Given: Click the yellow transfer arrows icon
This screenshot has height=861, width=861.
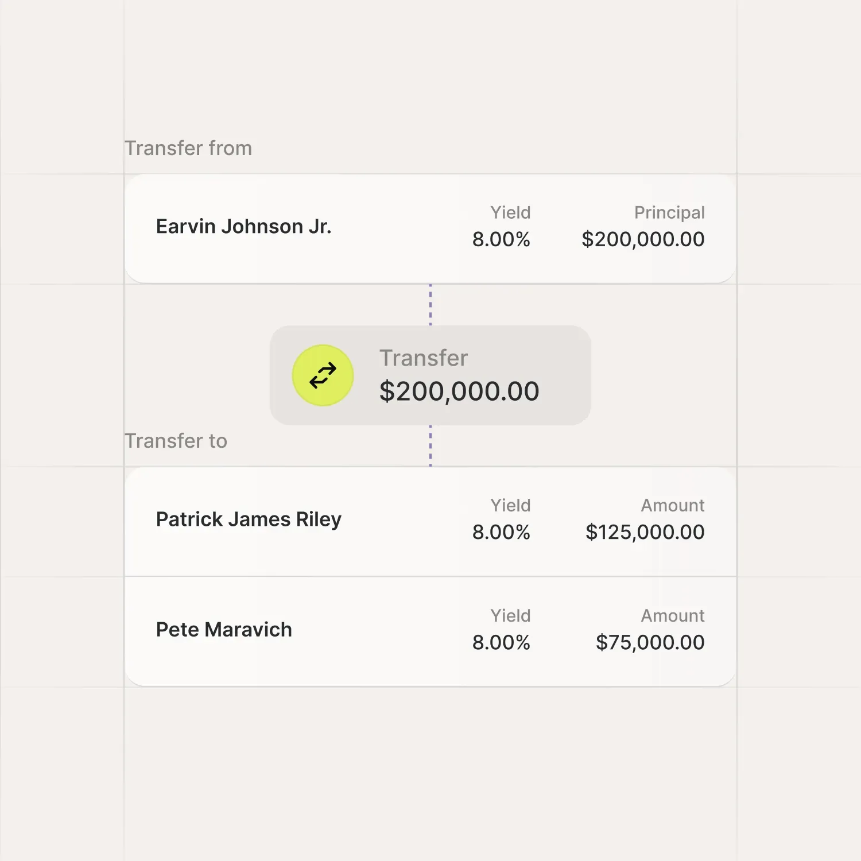Looking at the screenshot, I should tap(323, 375).
